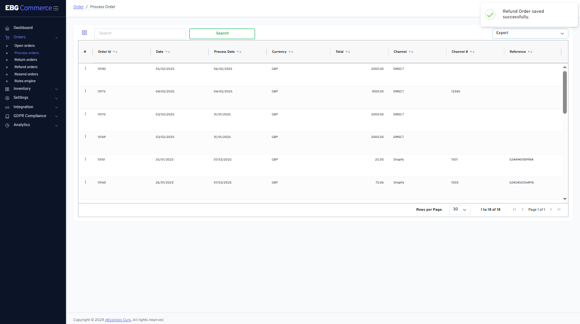The image size is (580, 324).
Task: Expand the Inventory sidebar section
Action: tap(56, 89)
